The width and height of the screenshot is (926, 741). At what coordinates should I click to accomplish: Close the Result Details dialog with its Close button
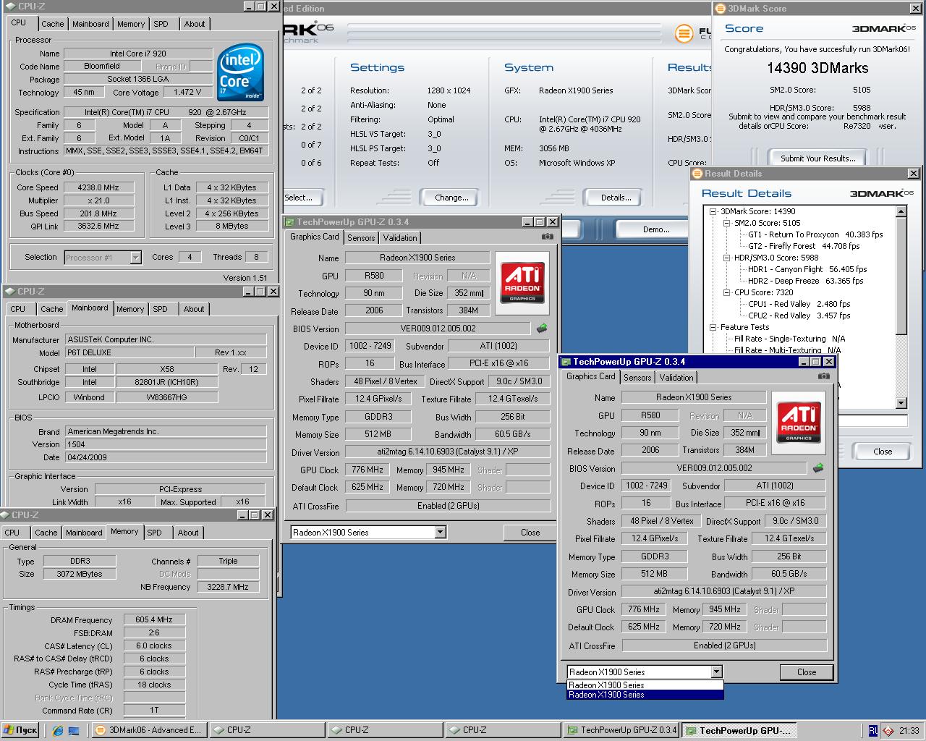tap(883, 451)
